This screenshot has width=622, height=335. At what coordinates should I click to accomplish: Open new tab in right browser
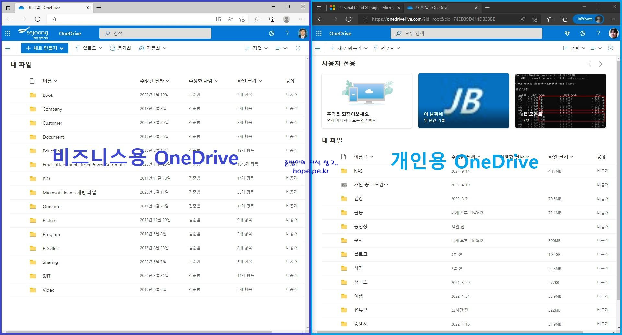click(x=487, y=8)
